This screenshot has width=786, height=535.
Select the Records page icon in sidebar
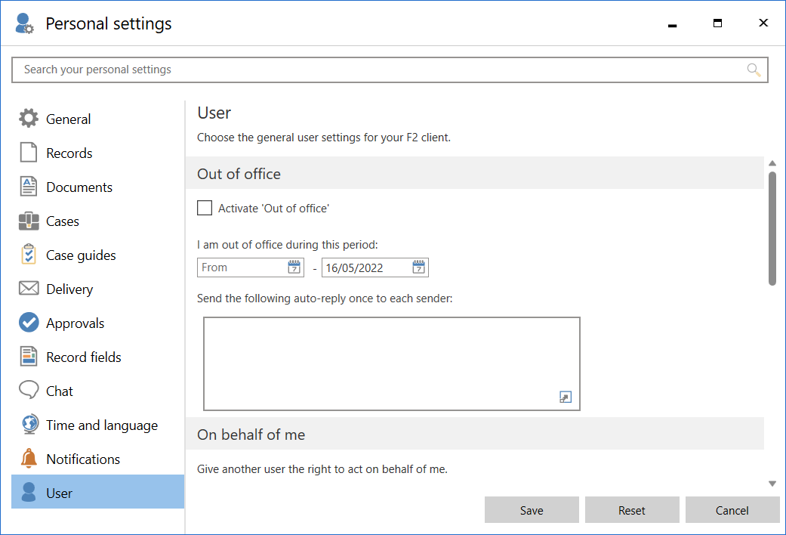pos(29,153)
